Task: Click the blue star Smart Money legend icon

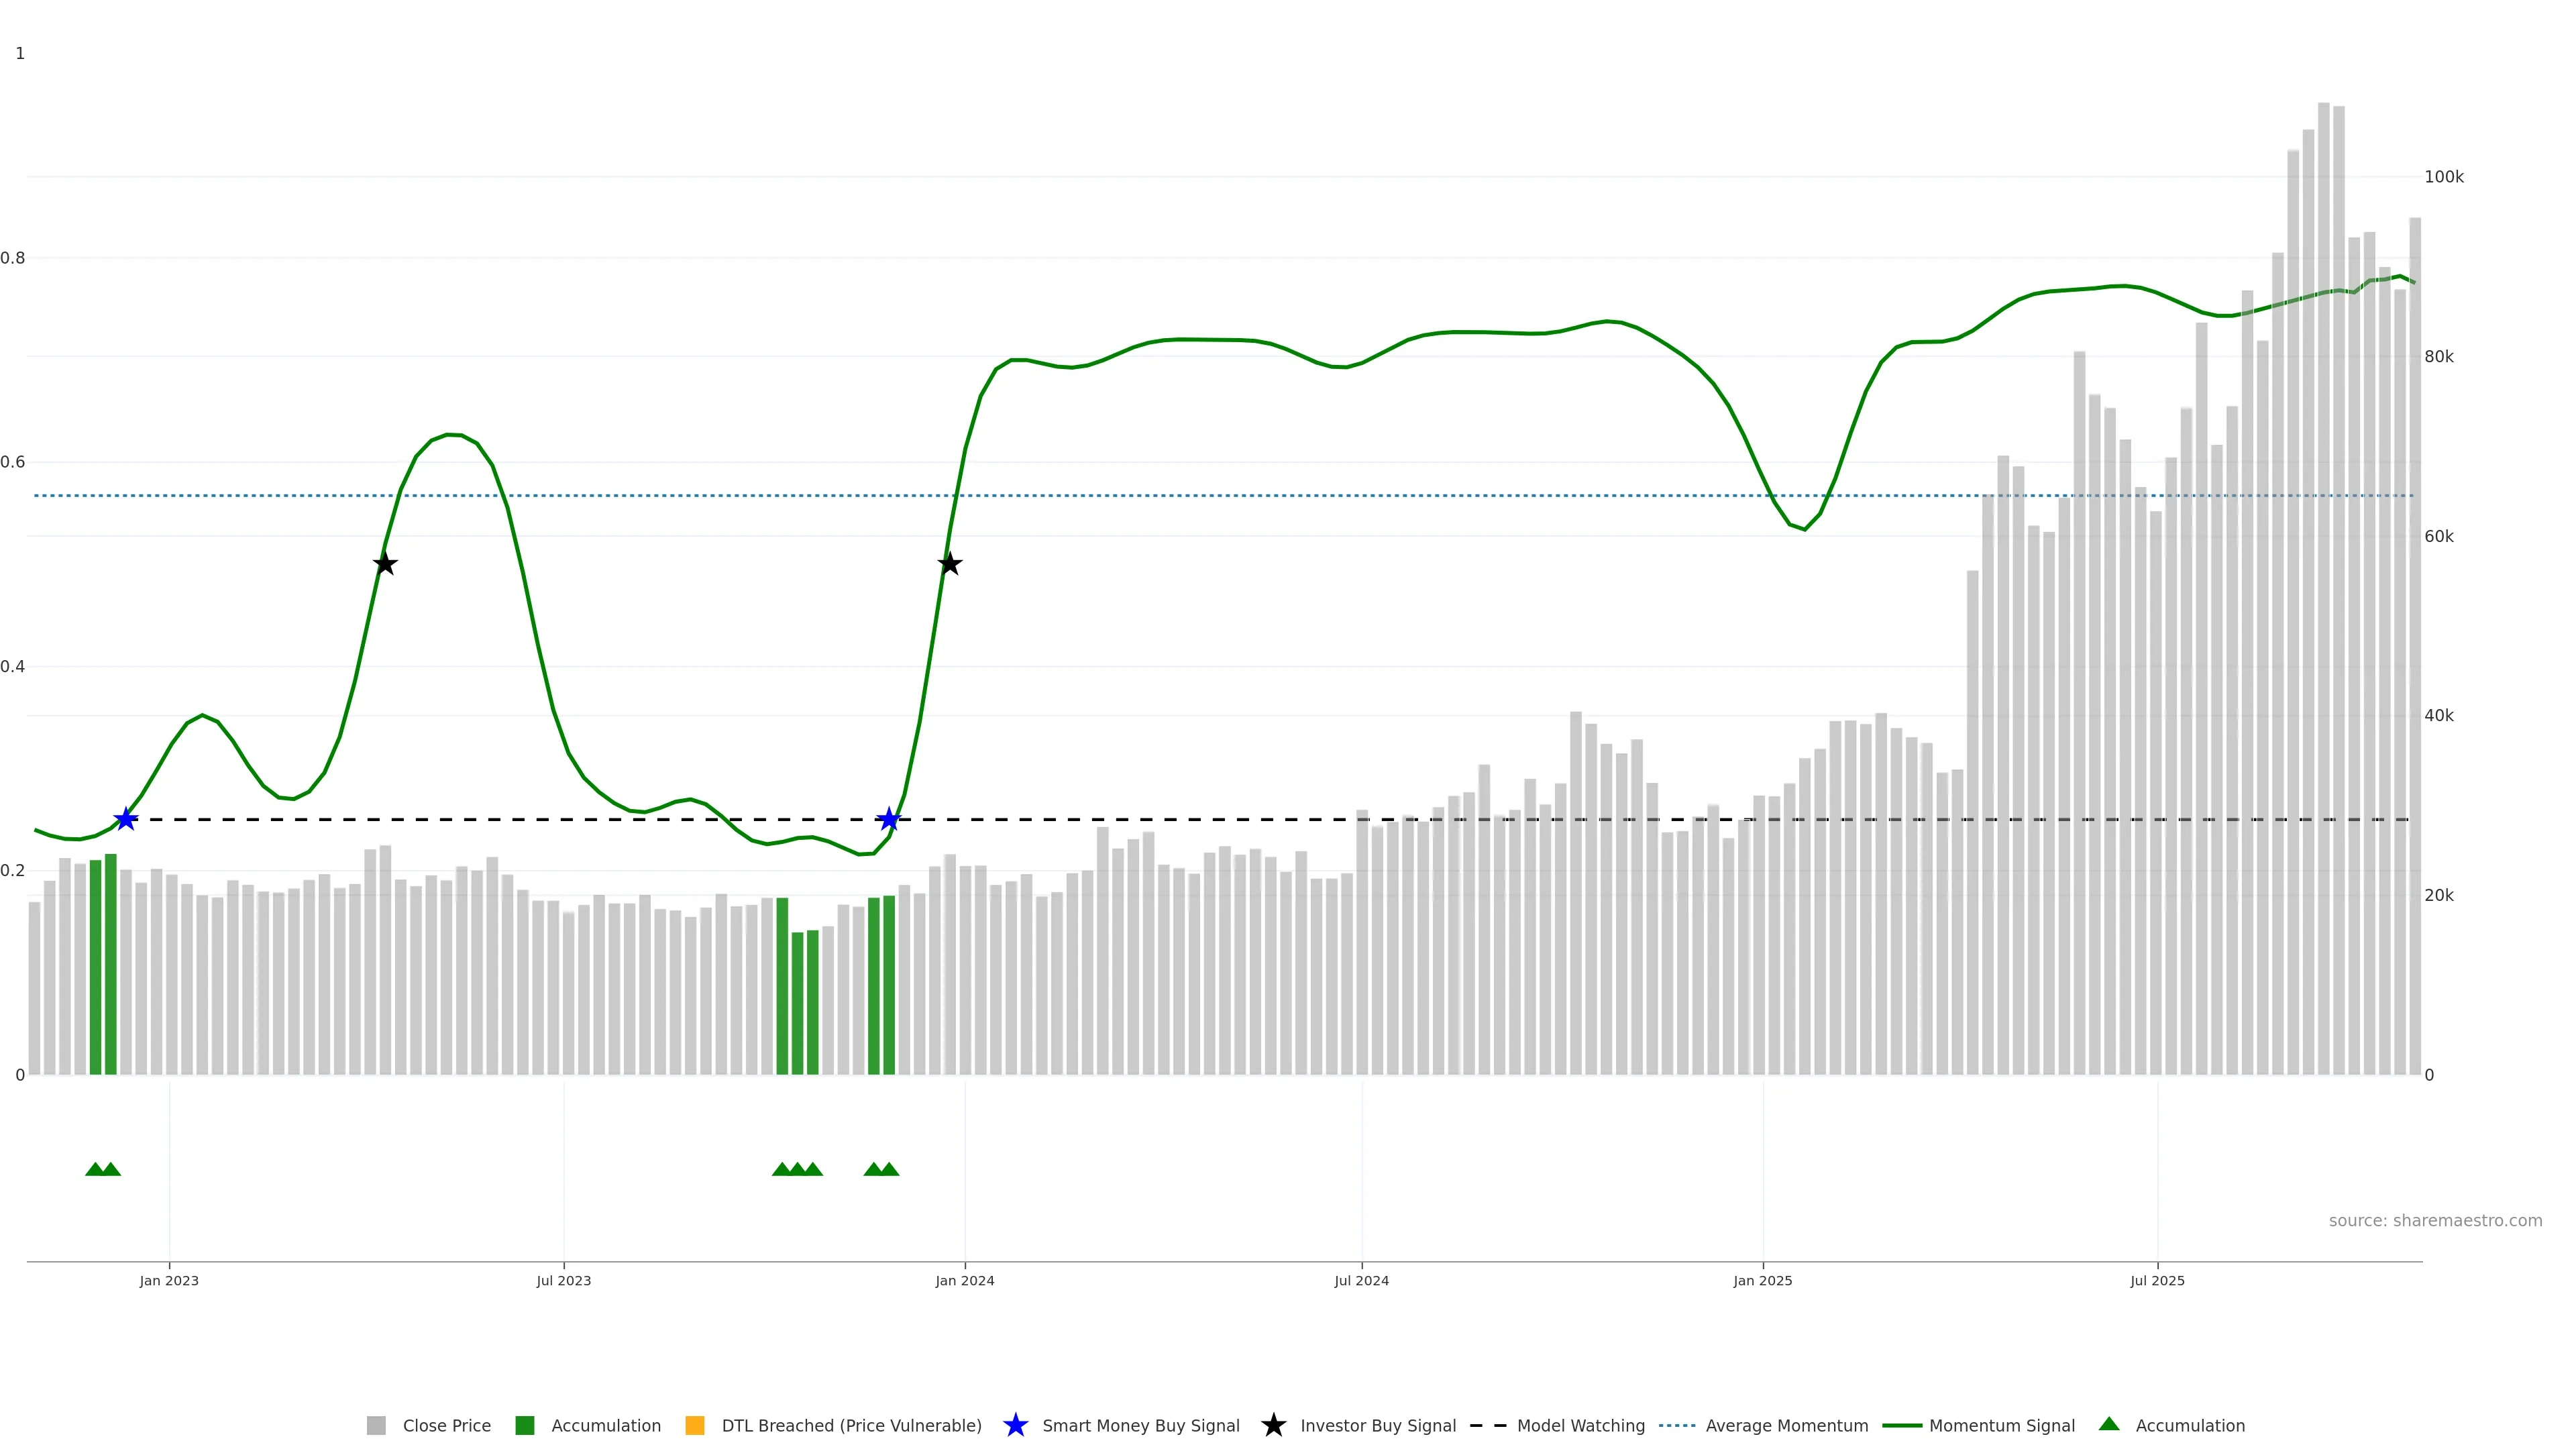Action: tap(1015, 1425)
